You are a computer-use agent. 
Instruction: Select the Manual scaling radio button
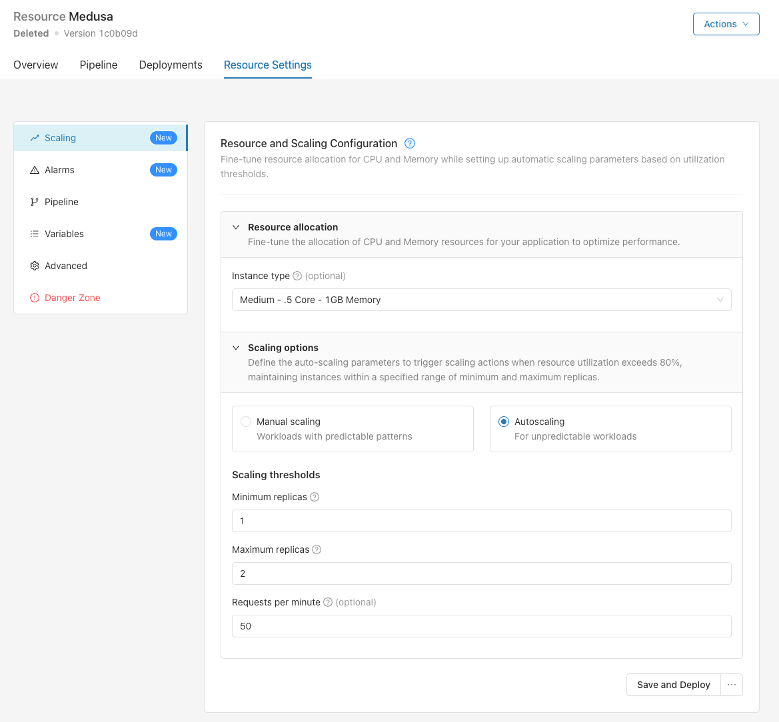[245, 422]
